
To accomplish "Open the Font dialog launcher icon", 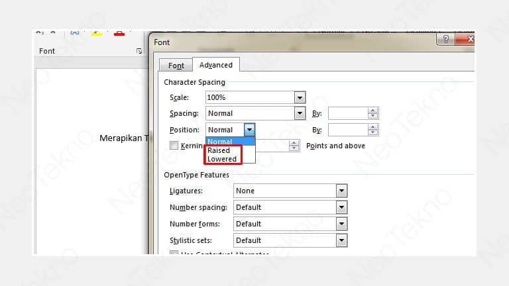I will tap(139, 51).
